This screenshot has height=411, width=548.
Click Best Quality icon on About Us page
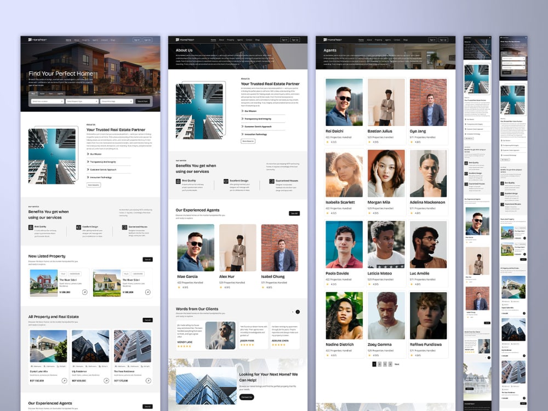[178, 181]
